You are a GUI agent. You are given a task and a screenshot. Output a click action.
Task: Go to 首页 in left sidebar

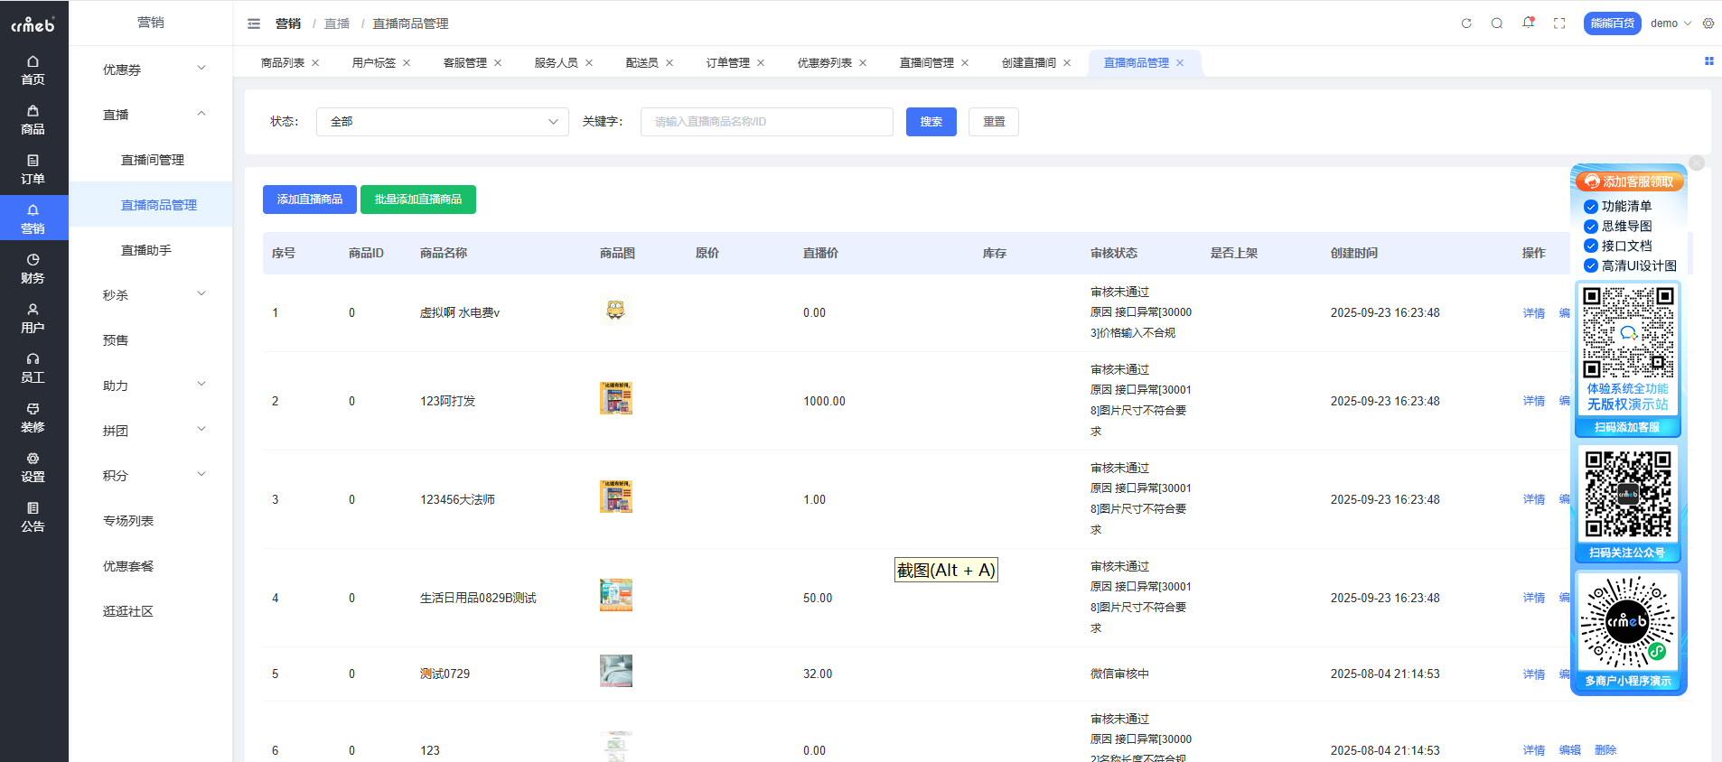click(x=33, y=70)
